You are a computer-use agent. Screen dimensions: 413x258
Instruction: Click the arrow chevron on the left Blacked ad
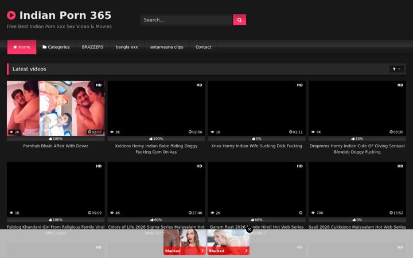[x=202, y=251]
